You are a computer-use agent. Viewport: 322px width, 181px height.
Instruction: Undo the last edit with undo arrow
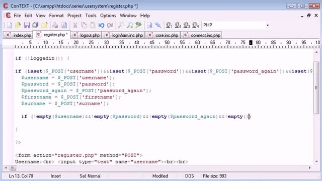click(x=101, y=25)
